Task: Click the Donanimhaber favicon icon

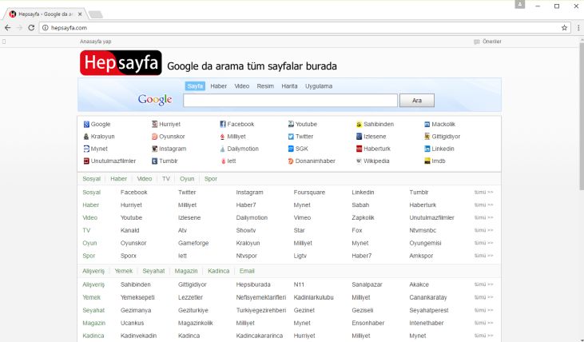Action: (x=291, y=161)
